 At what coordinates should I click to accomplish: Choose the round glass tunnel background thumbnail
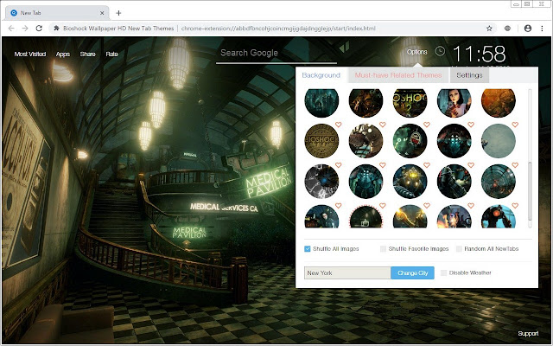click(x=499, y=182)
